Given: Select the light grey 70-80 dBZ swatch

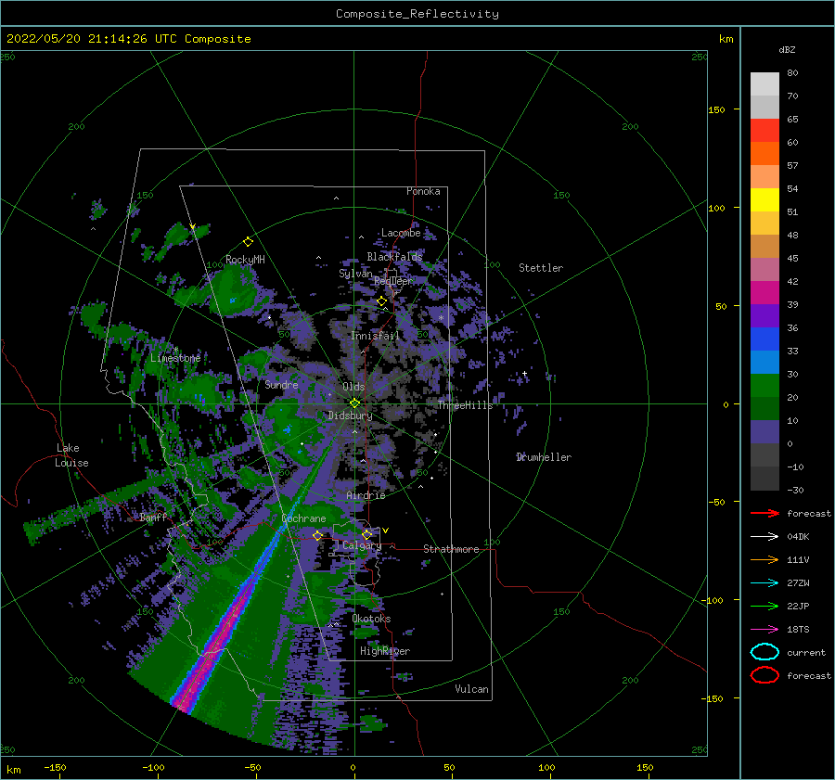Looking at the screenshot, I should coord(764,84).
